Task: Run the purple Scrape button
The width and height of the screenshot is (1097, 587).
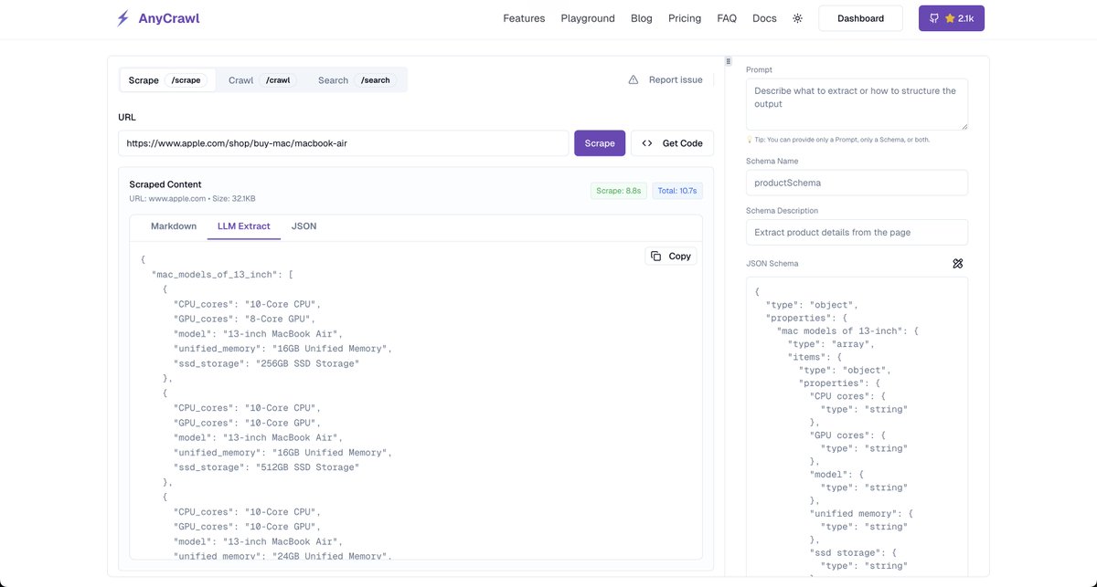Action: click(600, 143)
